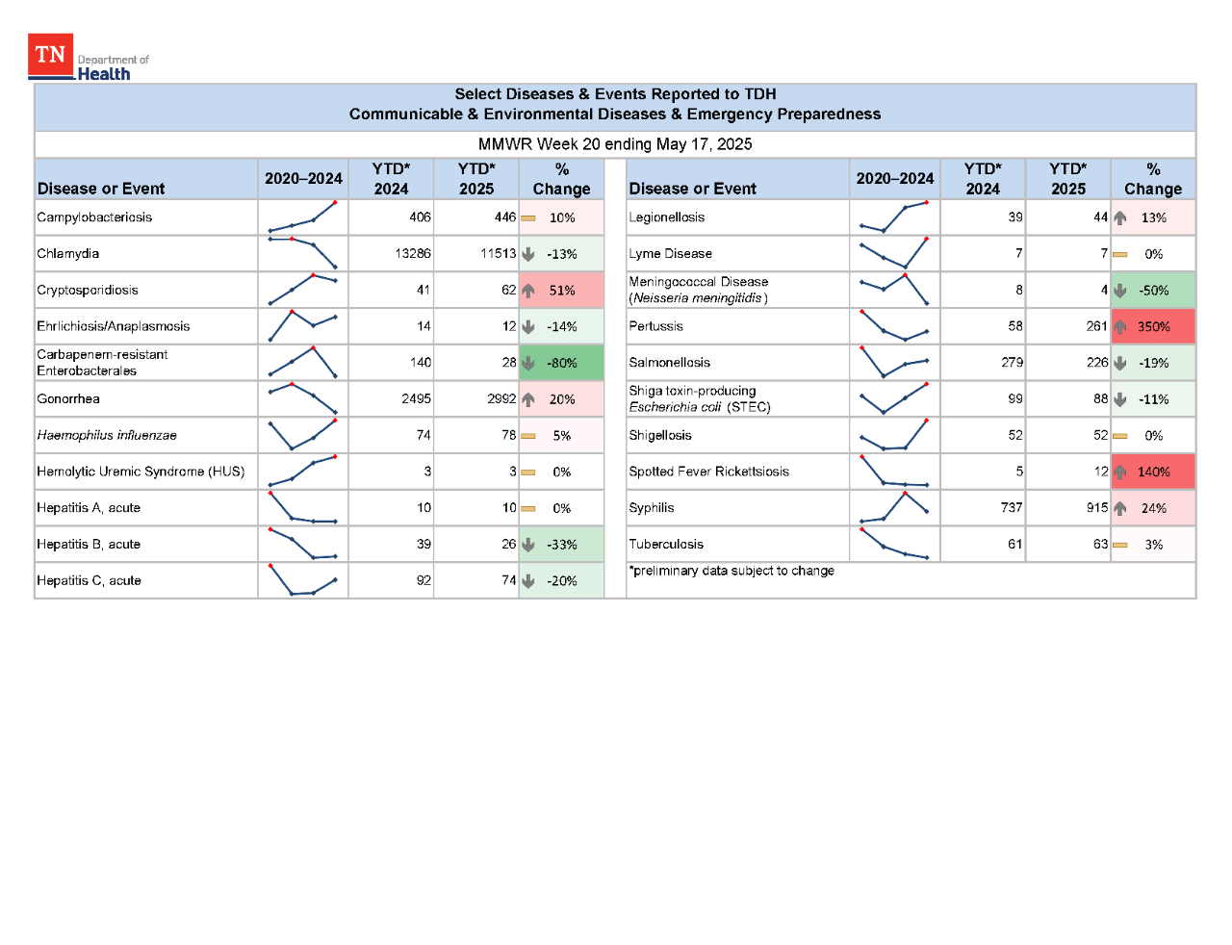Click the up arrow beside Syphilis 24%
This screenshot has height=945, width=1232.
[x=1119, y=507]
